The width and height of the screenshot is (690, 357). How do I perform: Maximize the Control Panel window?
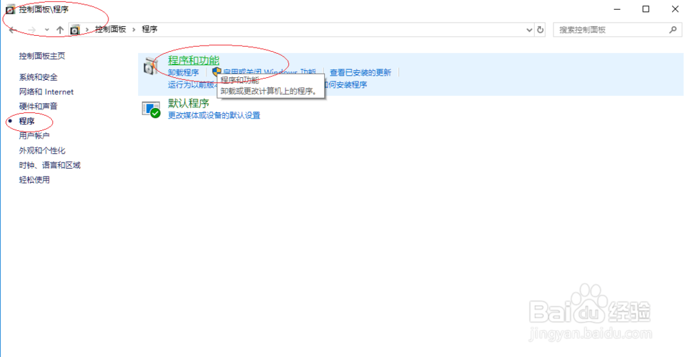tap(646, 9)
